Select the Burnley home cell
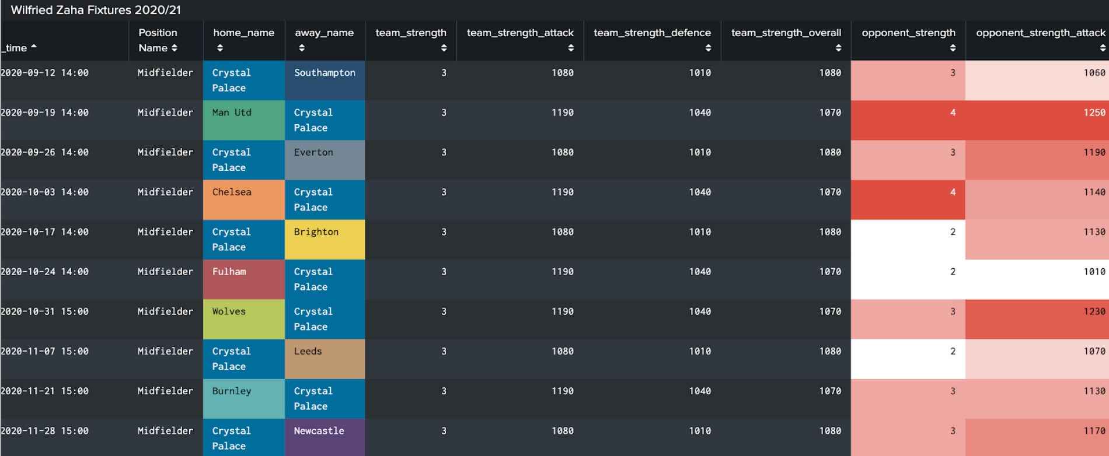The height and width of the screenshot is (456, 1109). (x=244, y=399)
